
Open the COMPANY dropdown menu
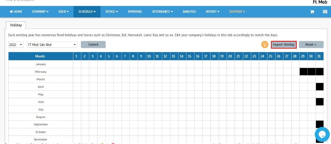(x=40, y=12)
